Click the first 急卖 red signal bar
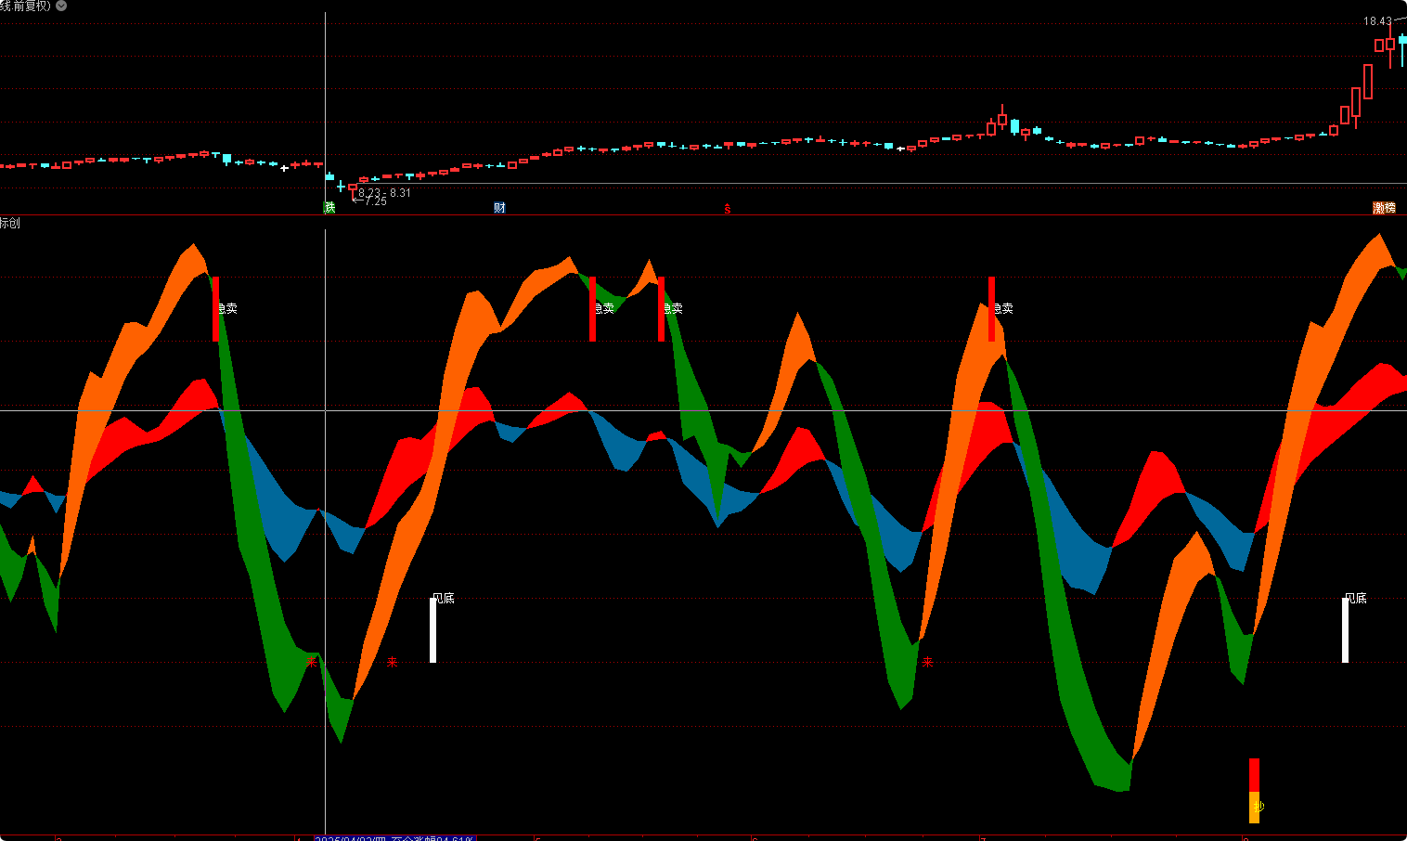The image size is (1407, 841). click(x=215, y=308)
